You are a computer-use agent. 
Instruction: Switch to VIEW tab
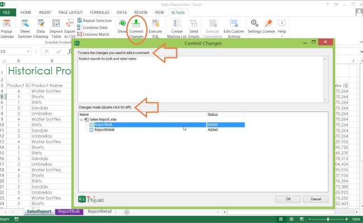coord(159,12)
